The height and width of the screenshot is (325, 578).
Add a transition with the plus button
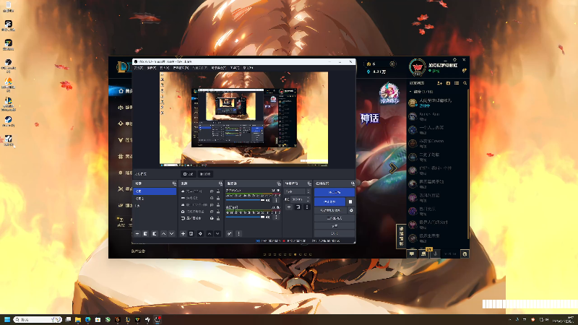[x=289, y=207]
